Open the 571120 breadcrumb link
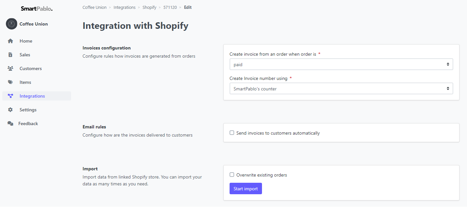The height and width of the screenshot is (207, 467). click(170, 7)
